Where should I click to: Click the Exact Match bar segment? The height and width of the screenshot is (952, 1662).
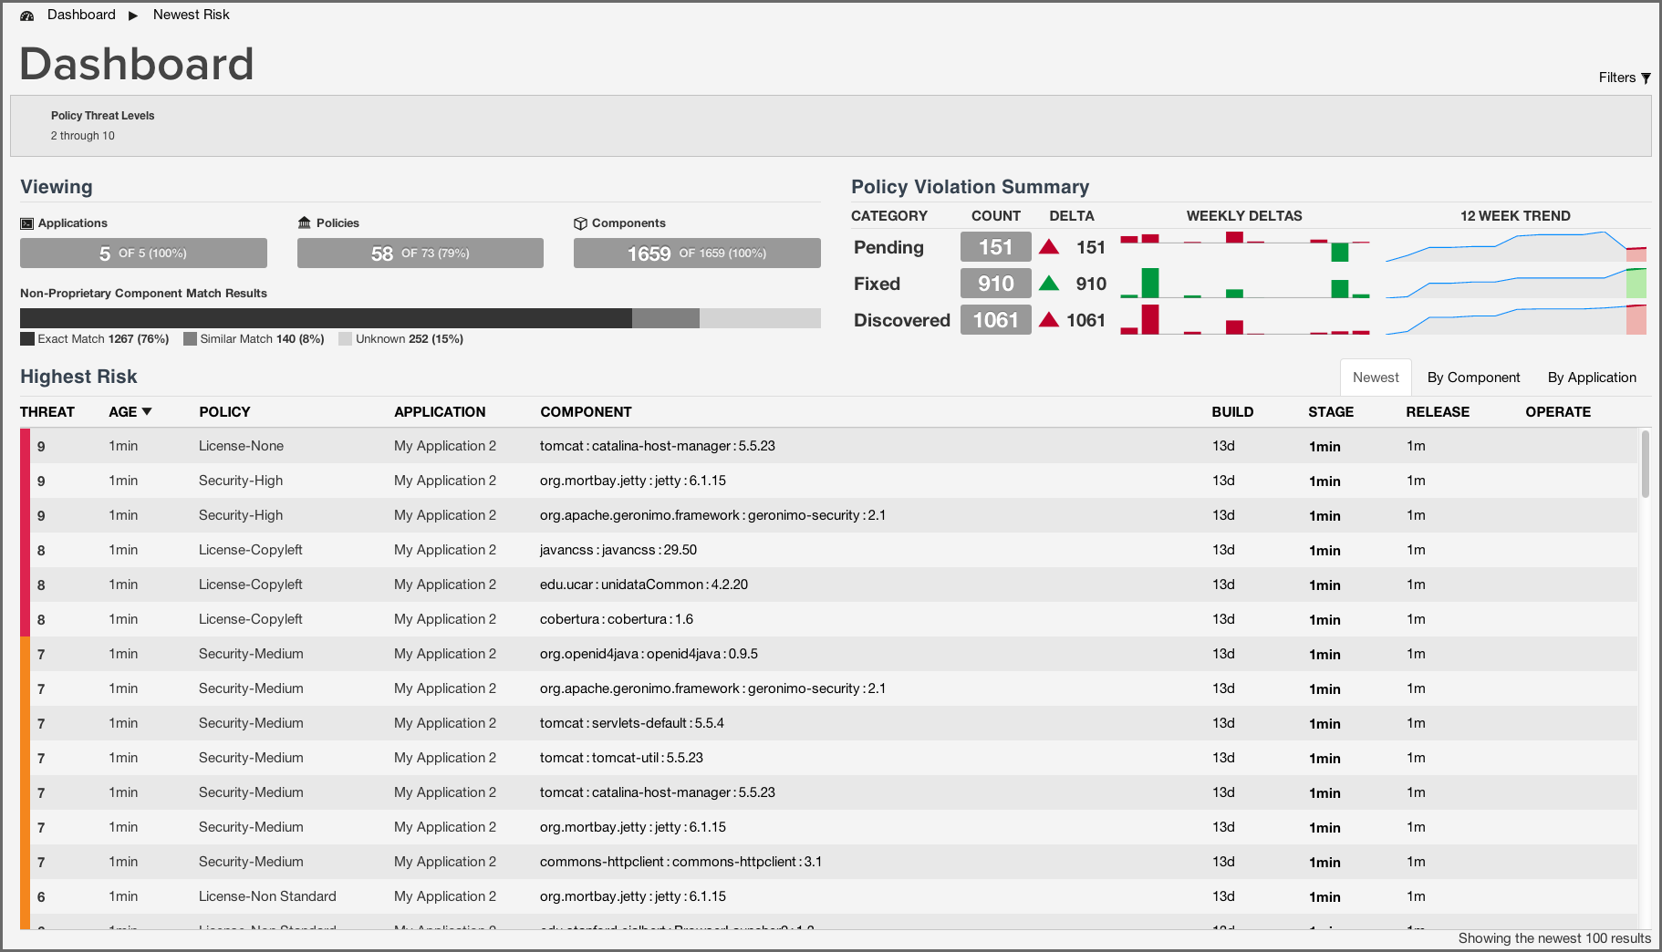coord(326,318)
